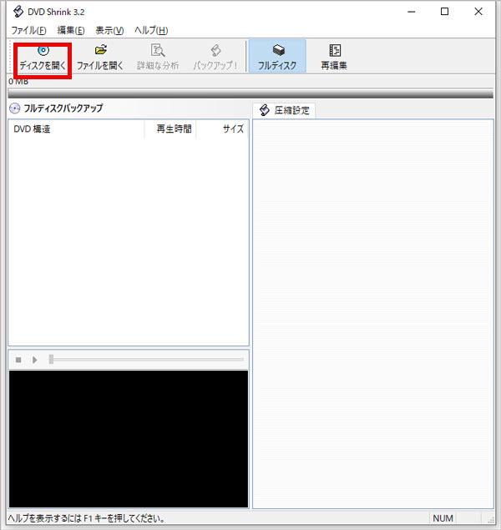501x530 pixels.
Task: Click the フルディスクバックアップ disc icon
Action: (14, 109)
